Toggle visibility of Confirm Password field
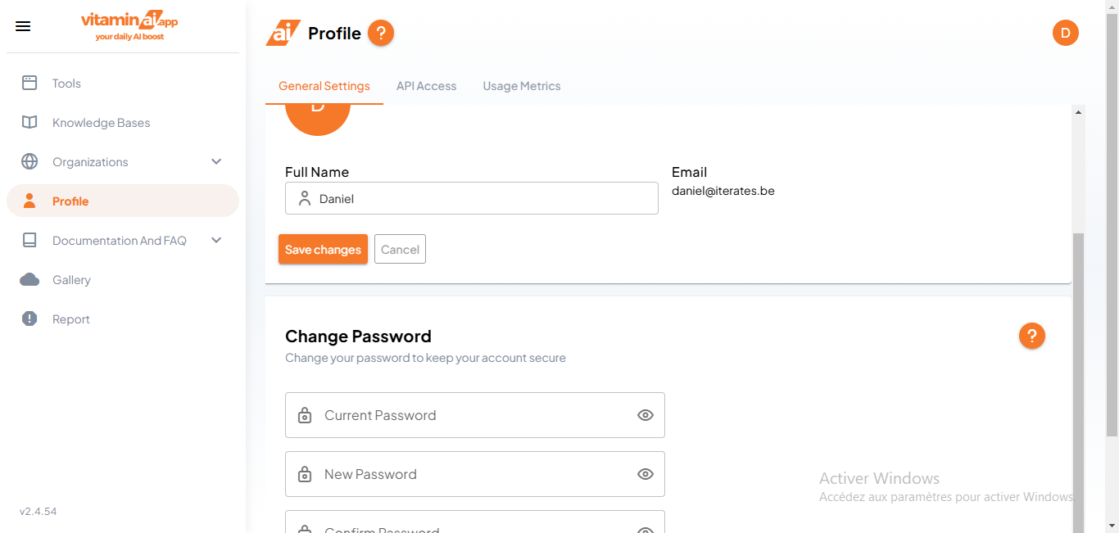This screenshot has height=533, width=1119. coord(645,528)
